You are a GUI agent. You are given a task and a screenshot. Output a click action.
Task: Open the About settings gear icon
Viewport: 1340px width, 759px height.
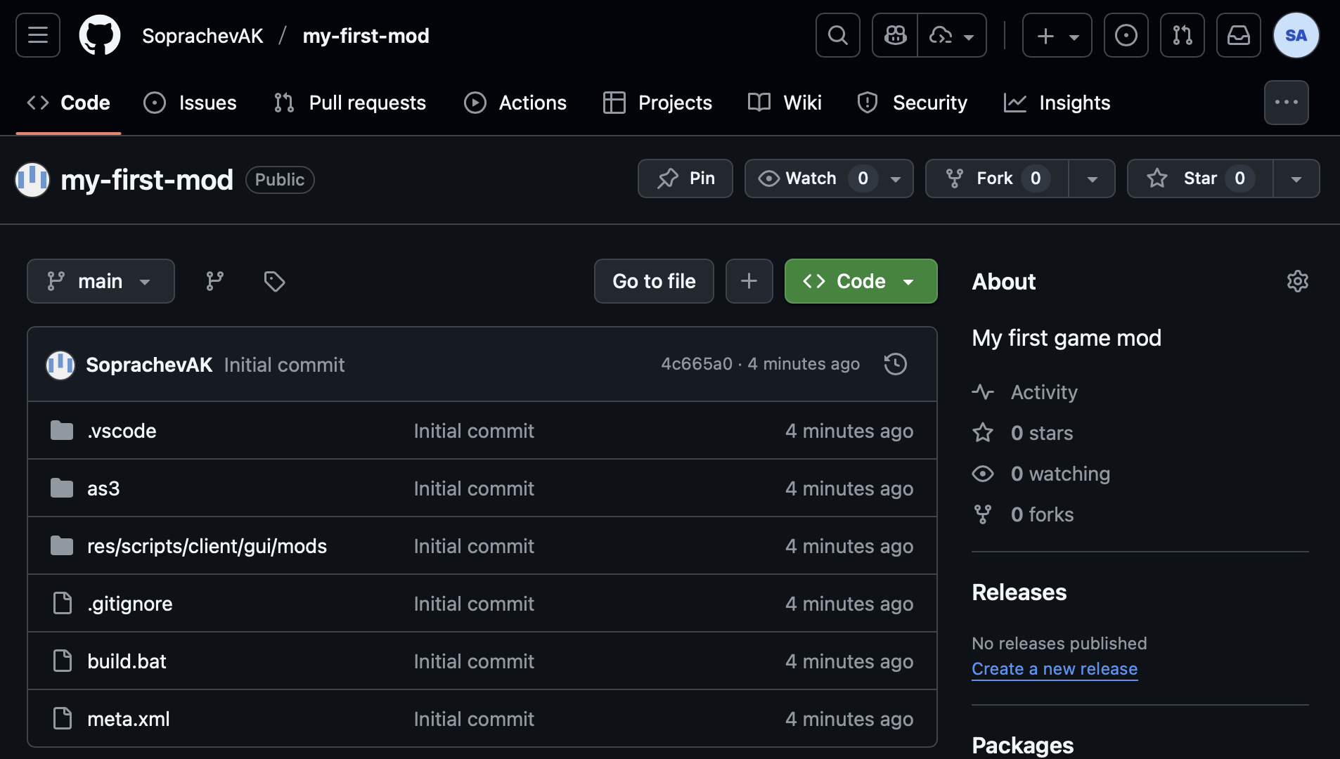[x=1297, y=281]
